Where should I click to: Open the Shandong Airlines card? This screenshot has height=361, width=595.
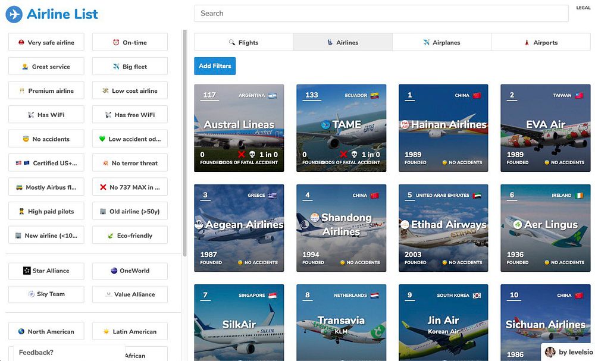[x=341, y=228]
